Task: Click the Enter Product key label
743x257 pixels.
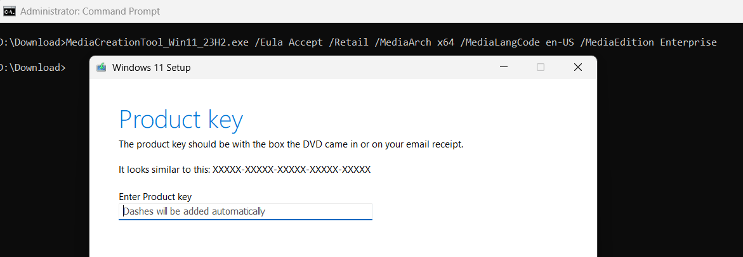Action: click(x=155, y=196)
